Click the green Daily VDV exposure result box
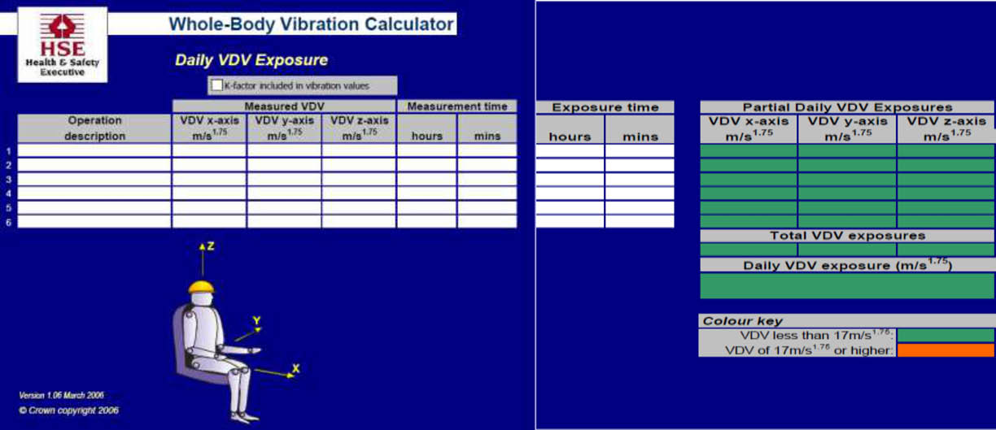The image size is (996, 430). (847, 285)
